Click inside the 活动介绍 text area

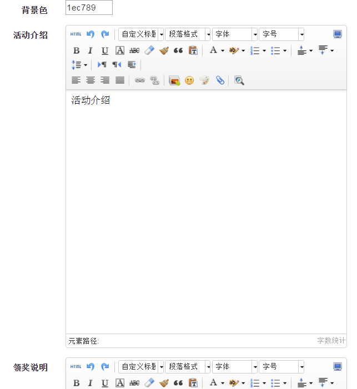tap(206, 212)
